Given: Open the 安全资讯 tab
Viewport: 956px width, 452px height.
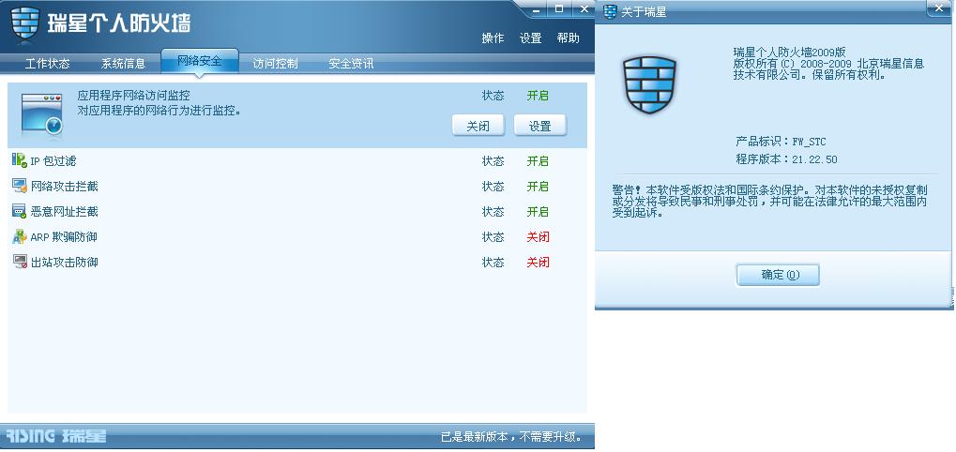Looking at the screenshot, I should 351,64.
